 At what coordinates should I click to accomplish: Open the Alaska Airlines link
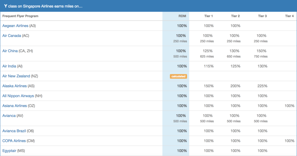pyautogui.click(x=15, y=86)
